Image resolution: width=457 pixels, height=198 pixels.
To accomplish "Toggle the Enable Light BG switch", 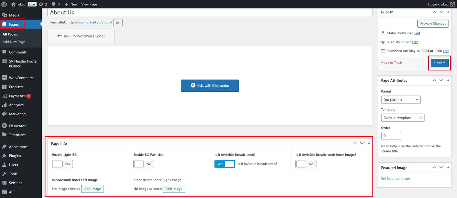I will (x=62, y=164).
